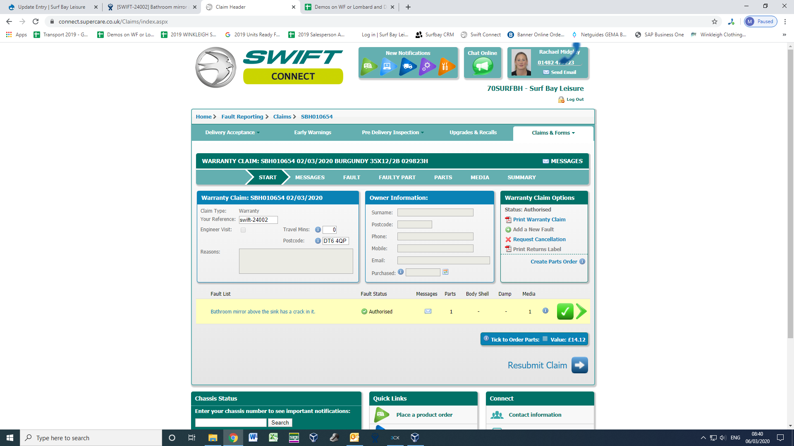The image size is (794, 446).
Task: Click the green tick fault button
Action: [x=565, y=311]
